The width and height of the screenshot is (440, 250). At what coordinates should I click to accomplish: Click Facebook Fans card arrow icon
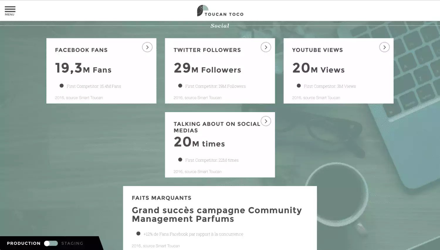[x=147, y=47]
